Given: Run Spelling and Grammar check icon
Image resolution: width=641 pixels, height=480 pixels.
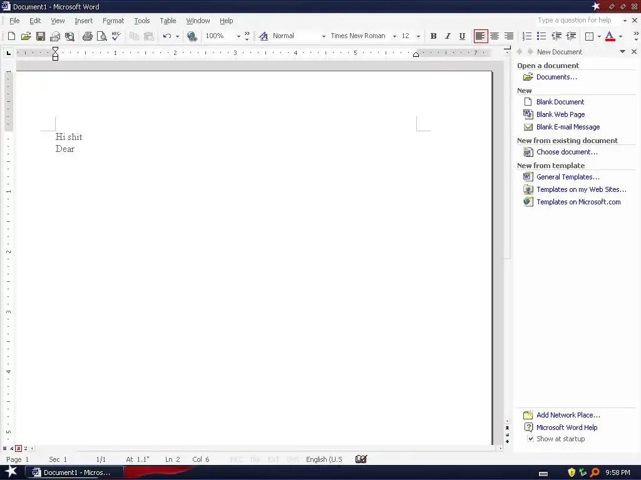Looking at the screenshot, I should tap(116, 36).
